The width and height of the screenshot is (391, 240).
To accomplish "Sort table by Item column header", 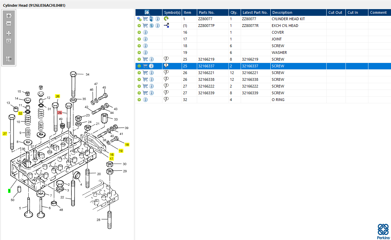I will 189,12.
